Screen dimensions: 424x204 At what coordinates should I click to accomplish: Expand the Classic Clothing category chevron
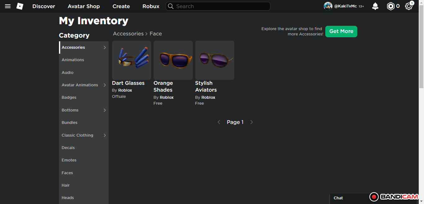click(105, 135)
